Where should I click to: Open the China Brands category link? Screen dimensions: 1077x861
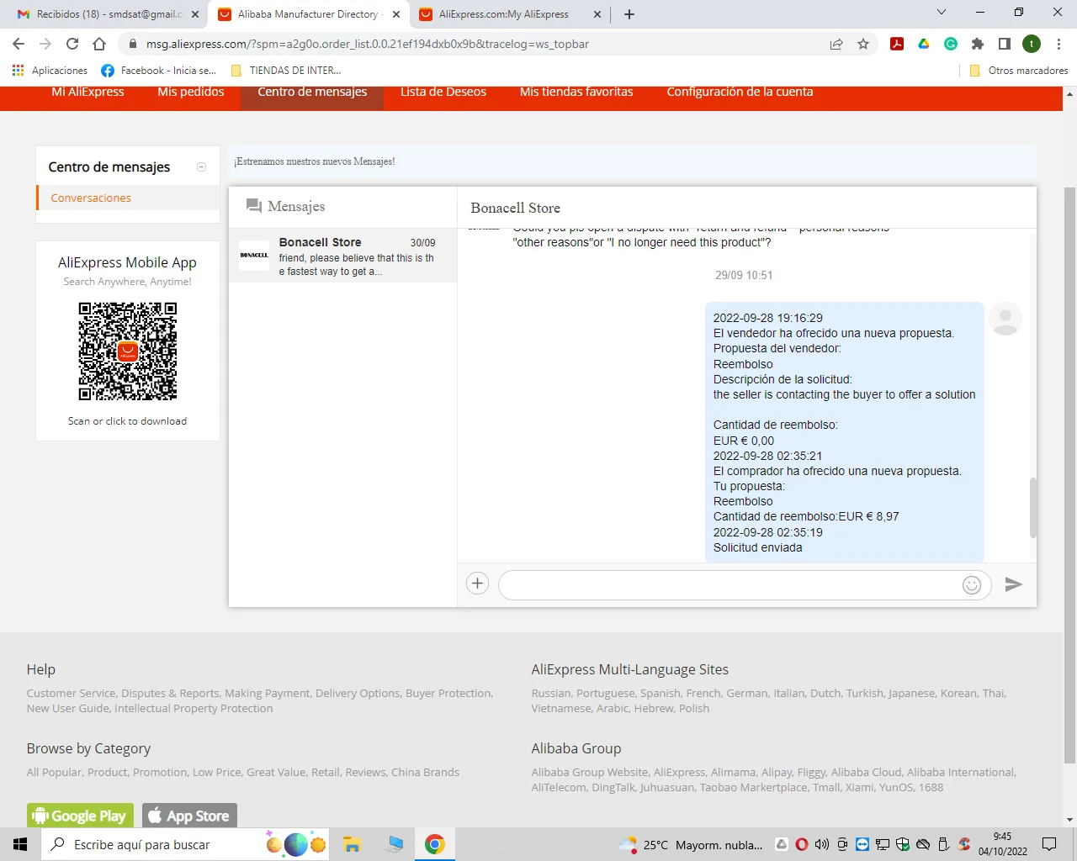pyautogui.click(x=425, y=773)
